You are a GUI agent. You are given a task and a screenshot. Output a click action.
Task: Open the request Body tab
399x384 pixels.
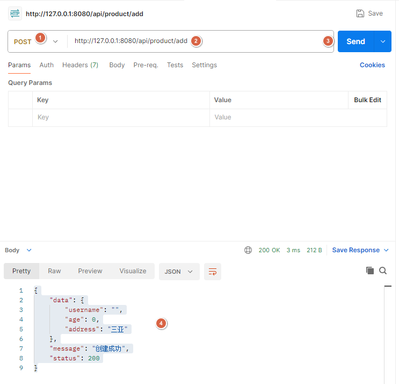(x=117, y=65)
